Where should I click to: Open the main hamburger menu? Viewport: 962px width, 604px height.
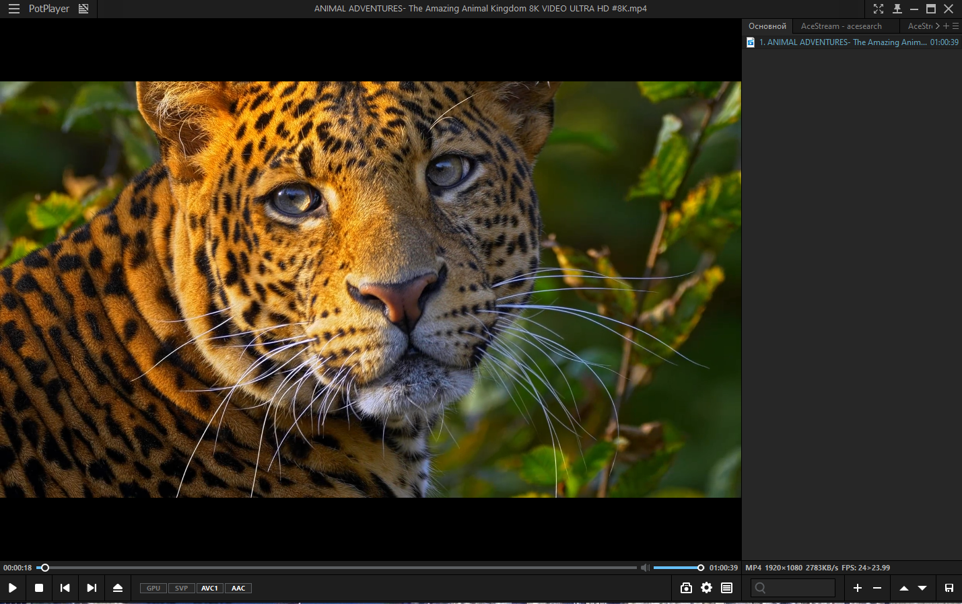tap(13, 9)
